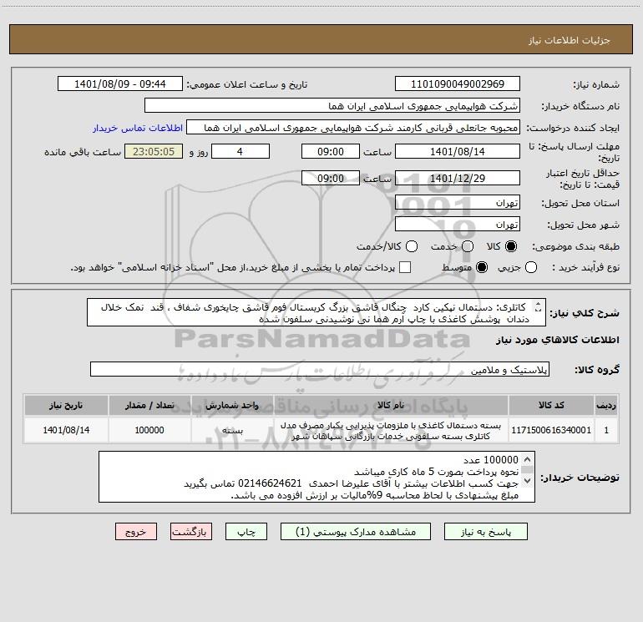Click the کد کالا column header
This screenshot has height=622, width=643.
tap(551, 406)
